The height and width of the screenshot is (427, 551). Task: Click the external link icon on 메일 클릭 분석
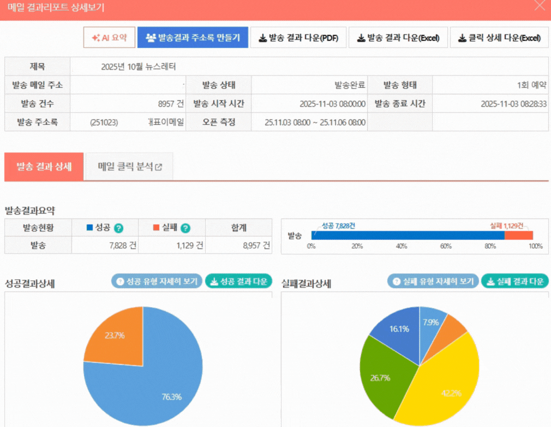[159, 167]
